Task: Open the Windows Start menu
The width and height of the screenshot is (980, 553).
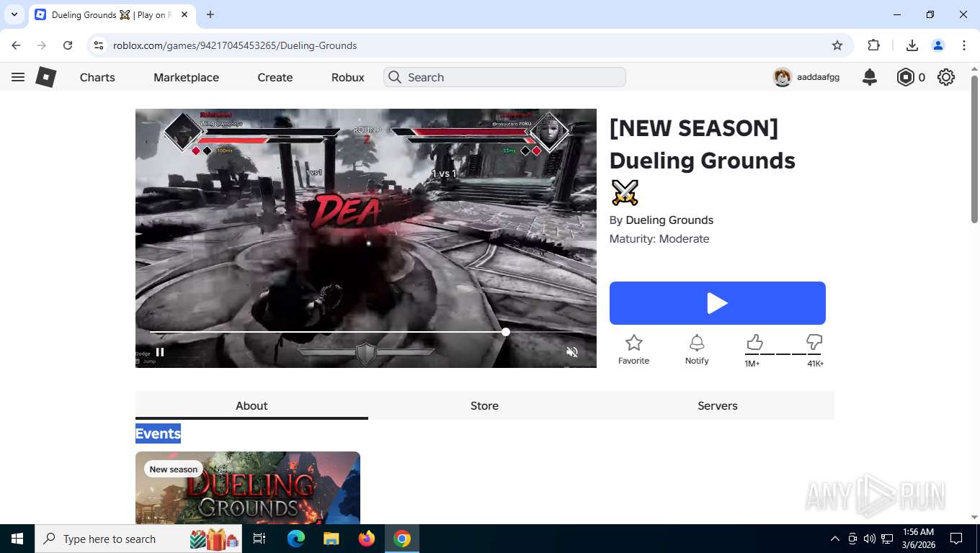Action: tap(17, 539)
